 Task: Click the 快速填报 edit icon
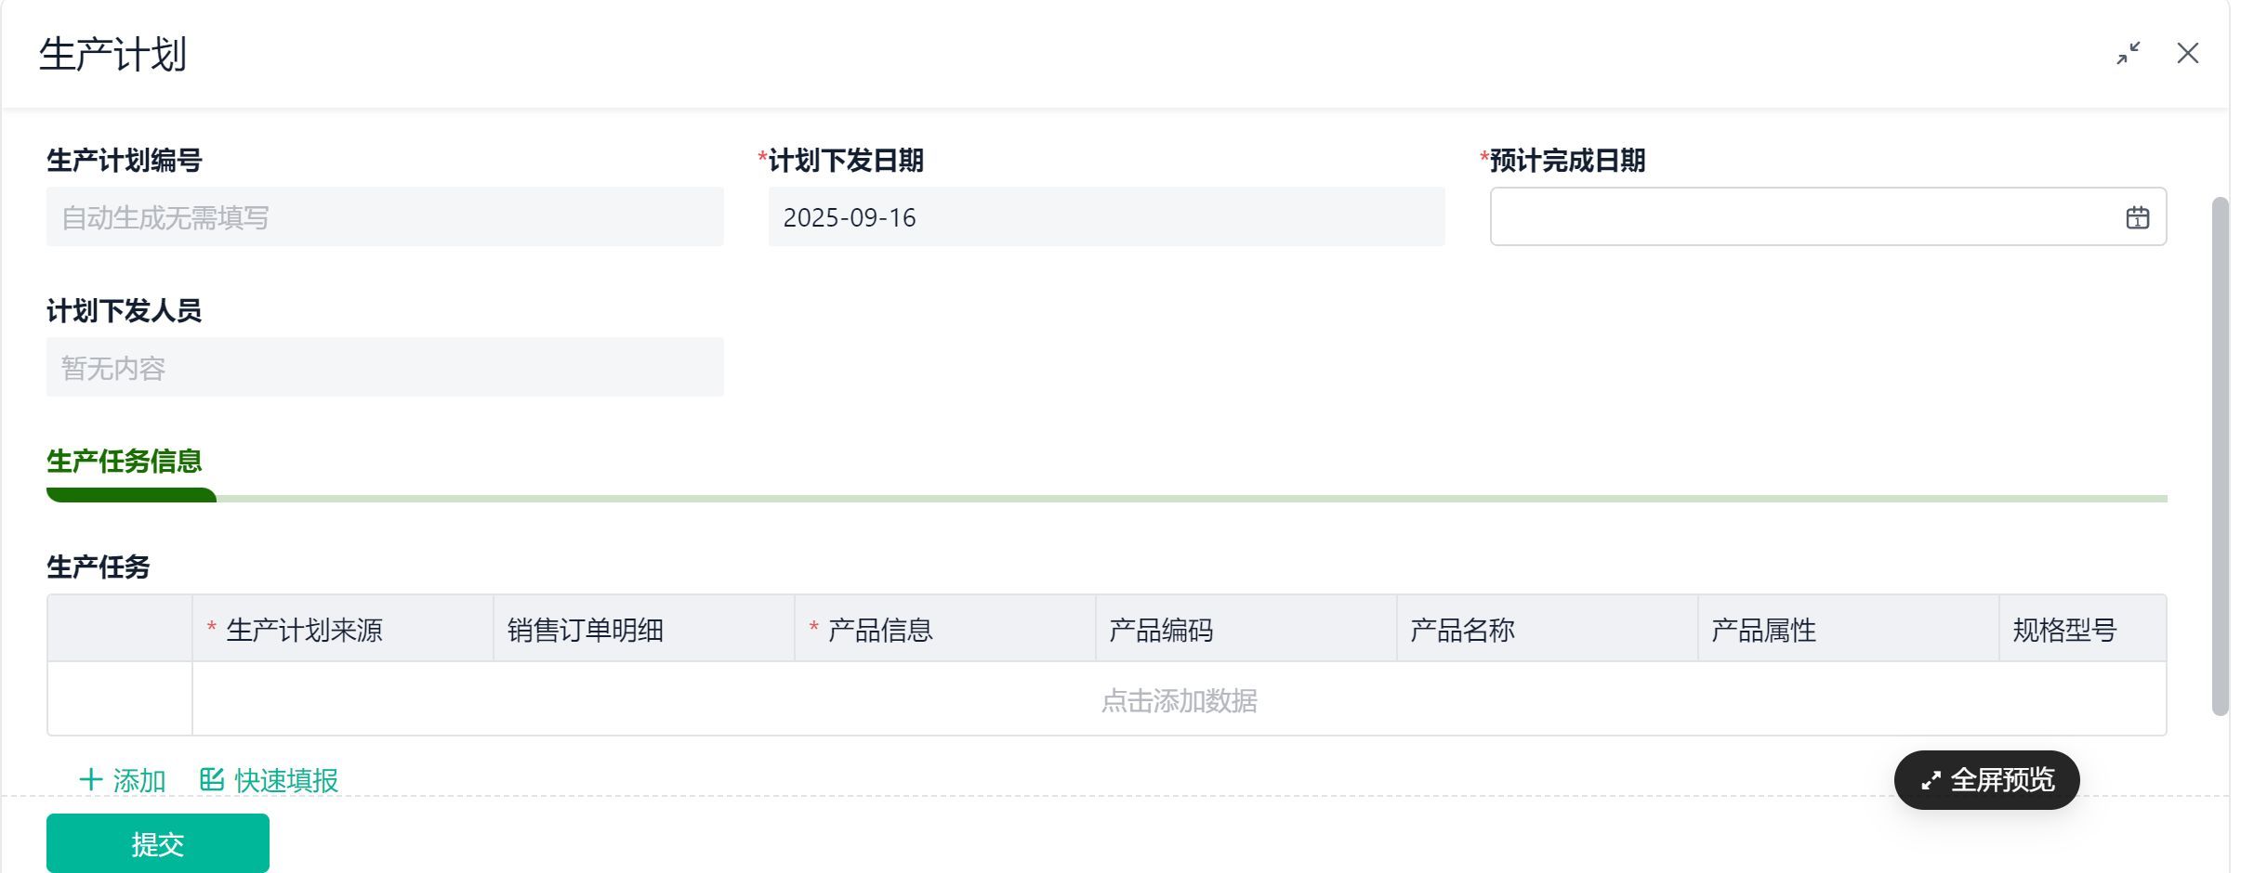pos(212,779)
